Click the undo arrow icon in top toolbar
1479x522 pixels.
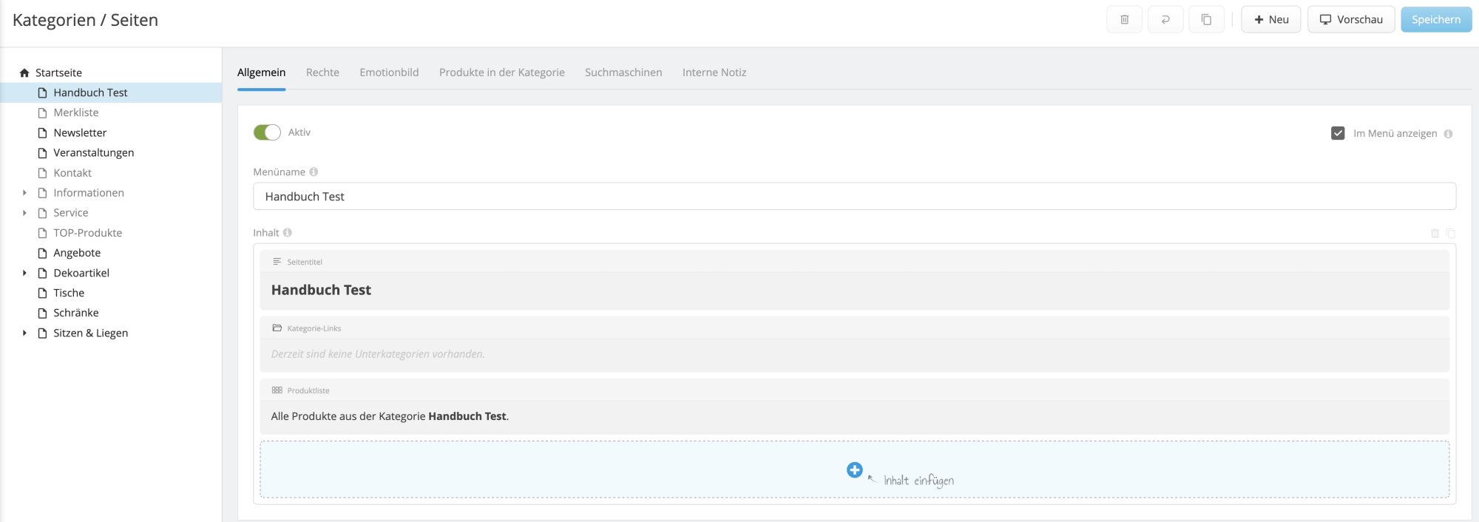coord(1165,20)
